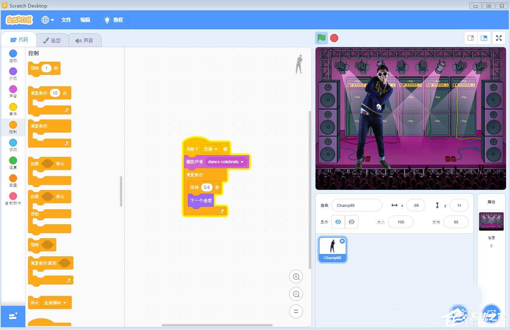The image size is (510, 330).
Task: Click the green flag to run the project
Action: [321, 38]
